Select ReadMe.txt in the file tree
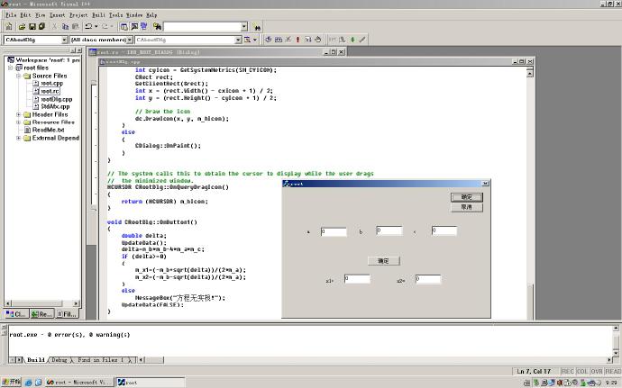The image size is (622, 388). click(48, 130)
